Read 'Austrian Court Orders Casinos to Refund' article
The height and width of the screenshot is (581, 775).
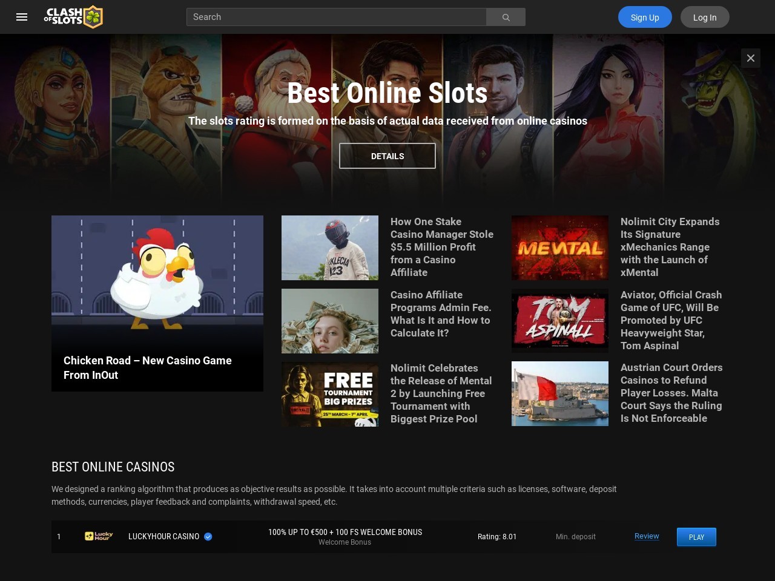pyautogui.click(x=671, y=393)
